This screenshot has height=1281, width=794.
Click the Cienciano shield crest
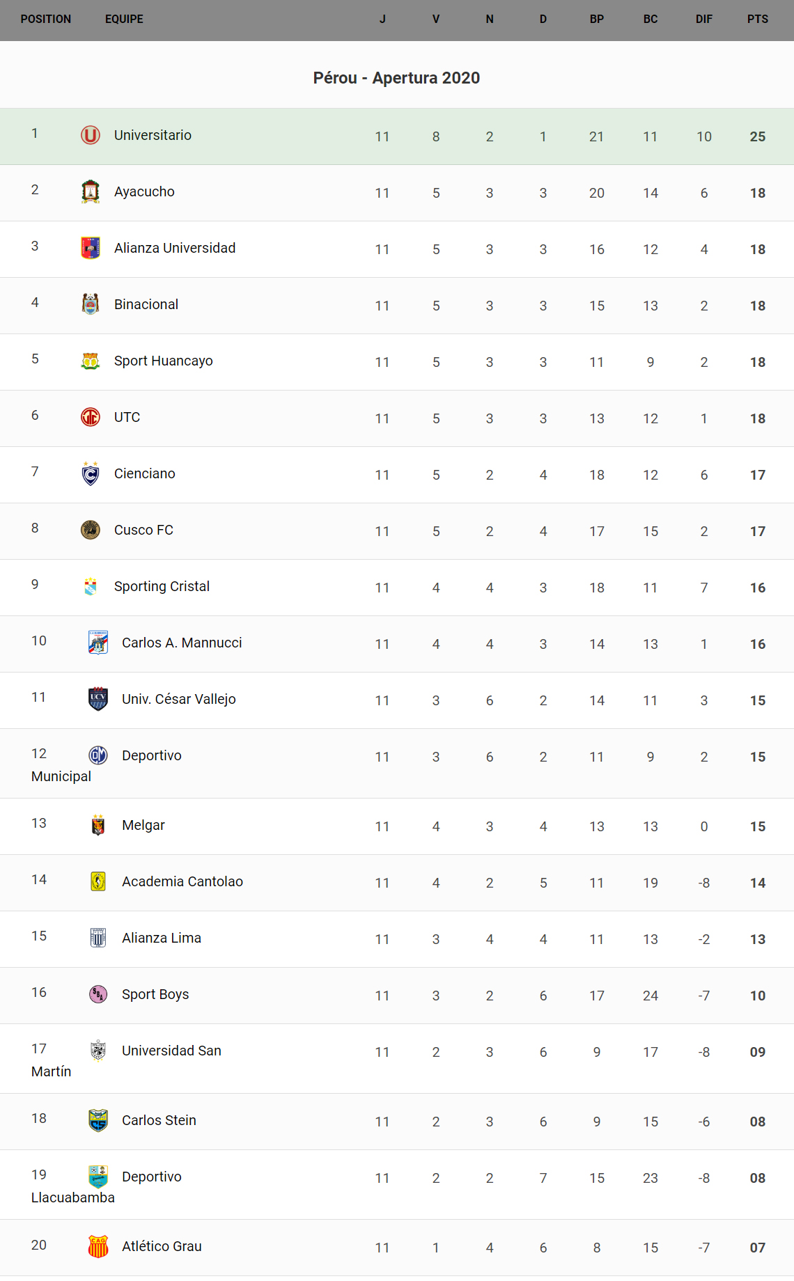point(91,473)
